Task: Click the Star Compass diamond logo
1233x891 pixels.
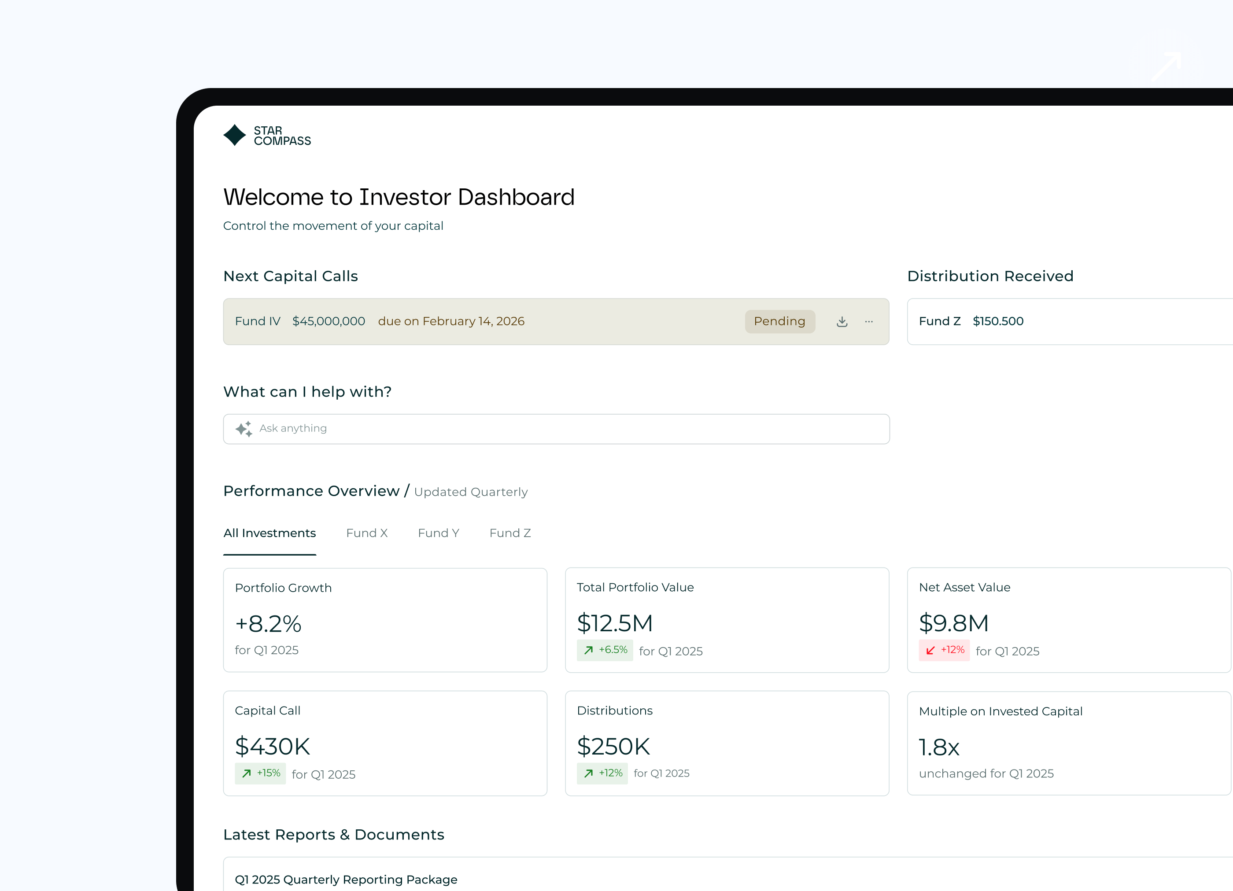Action: 234,135
